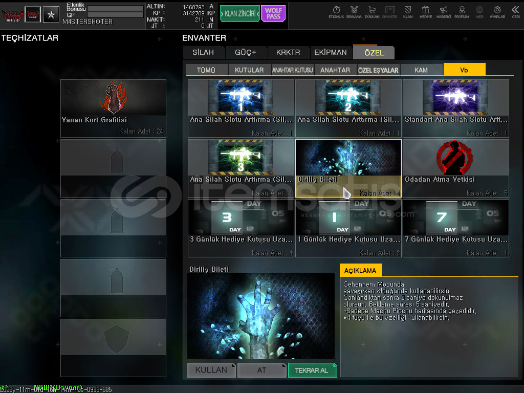Screen dimensions: 524x393
Task: Select Ana Silah Slotu Arttırma number 3 item
Action: tap(241, 168)
